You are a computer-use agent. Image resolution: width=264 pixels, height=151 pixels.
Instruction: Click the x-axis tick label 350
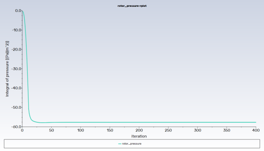point(227,130)
